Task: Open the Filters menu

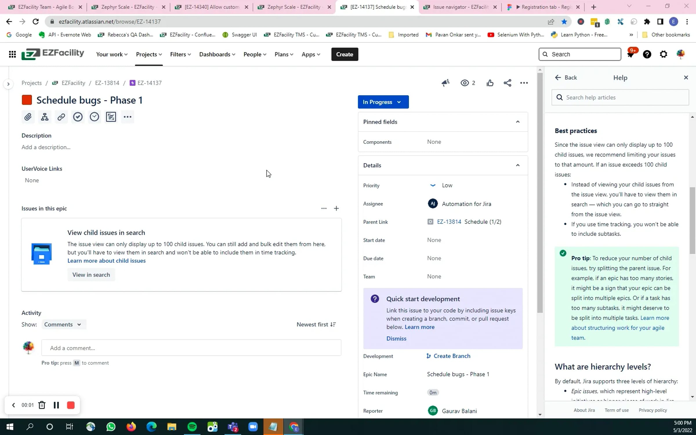Action: 180,54
